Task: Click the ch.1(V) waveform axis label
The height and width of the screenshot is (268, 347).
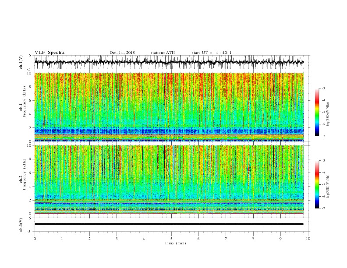Action: pos(21,62)
